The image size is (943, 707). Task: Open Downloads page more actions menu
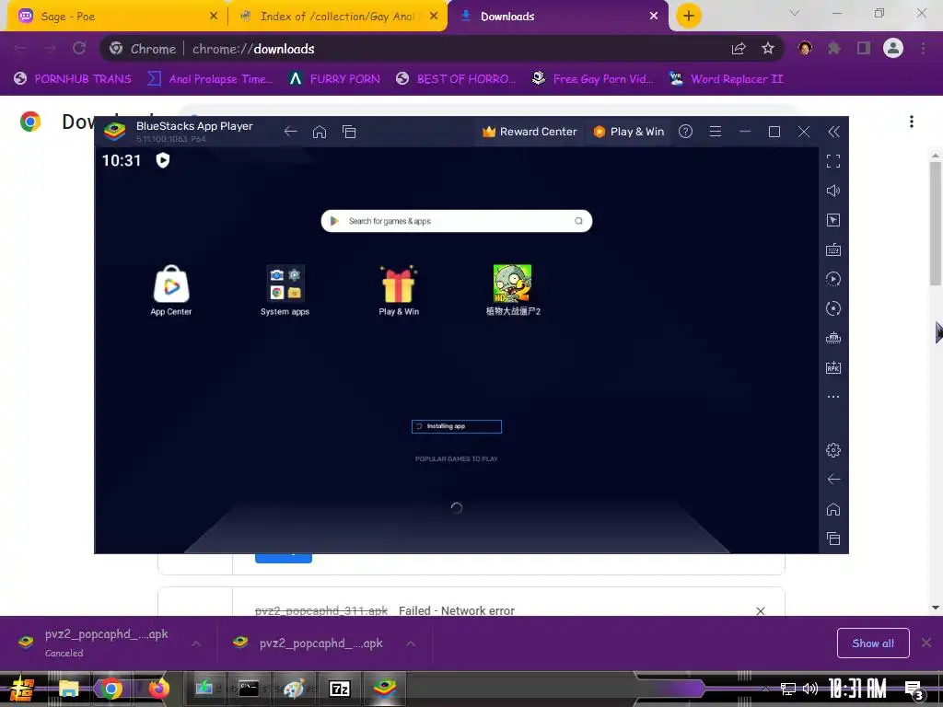(912, 122)
